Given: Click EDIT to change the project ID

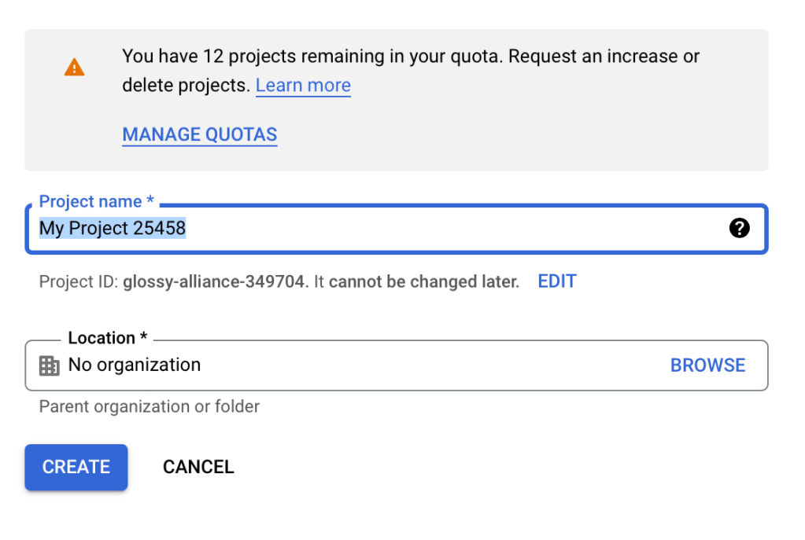Looking at the screenshot, I should (557, 281).
